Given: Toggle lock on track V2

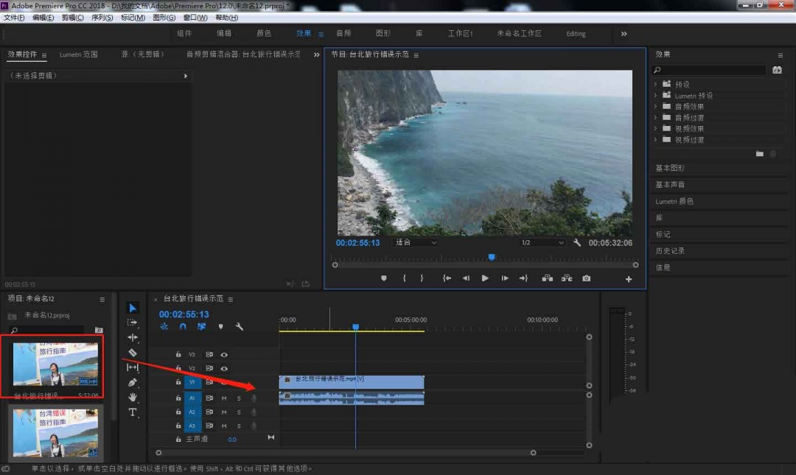Looking at the screenshot, I should 178,368.
